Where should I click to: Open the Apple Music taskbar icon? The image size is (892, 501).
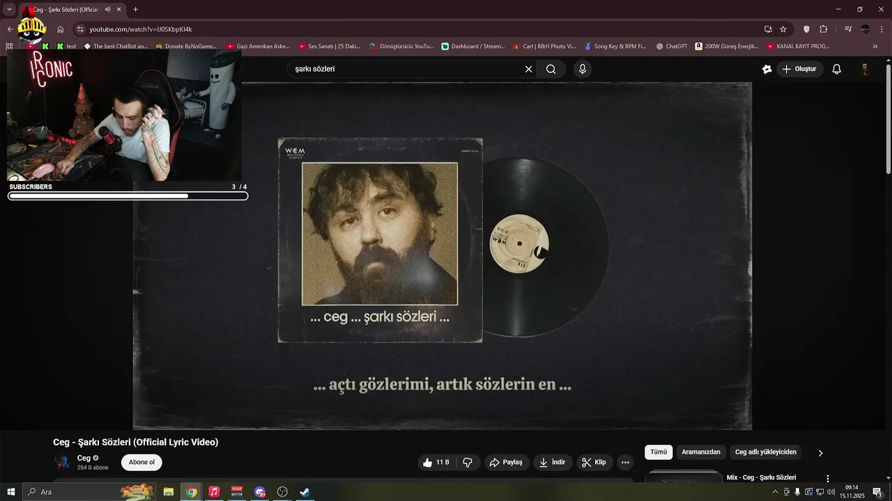pyautogui.click(x=214, y=492)
